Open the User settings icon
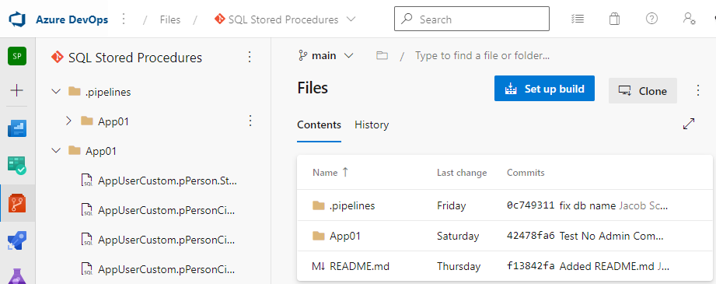 tap(689, 19)
